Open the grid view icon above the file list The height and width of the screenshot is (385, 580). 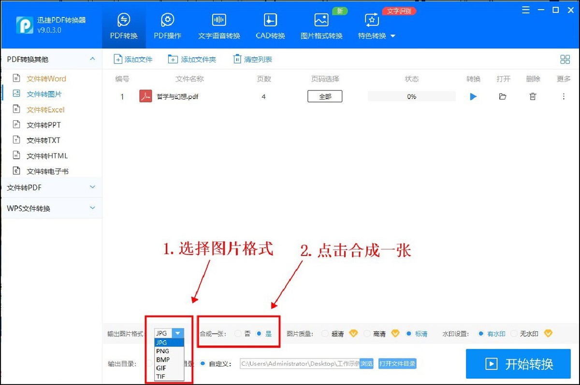[x=565, y=59]
